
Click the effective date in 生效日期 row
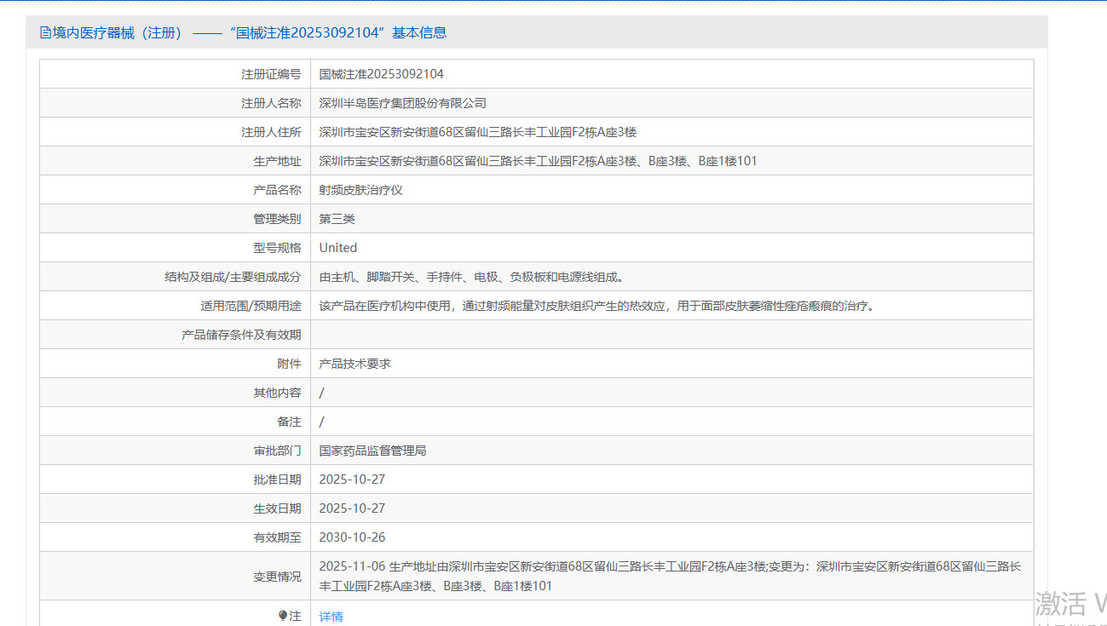point(352,508)
